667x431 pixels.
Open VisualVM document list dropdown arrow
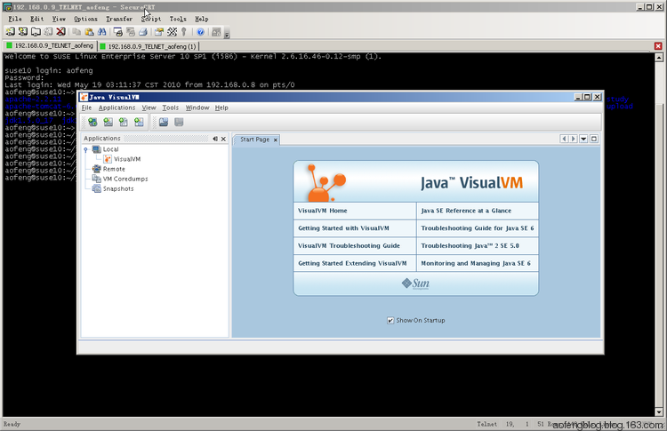pyautogui.click(x=583, y=139)
